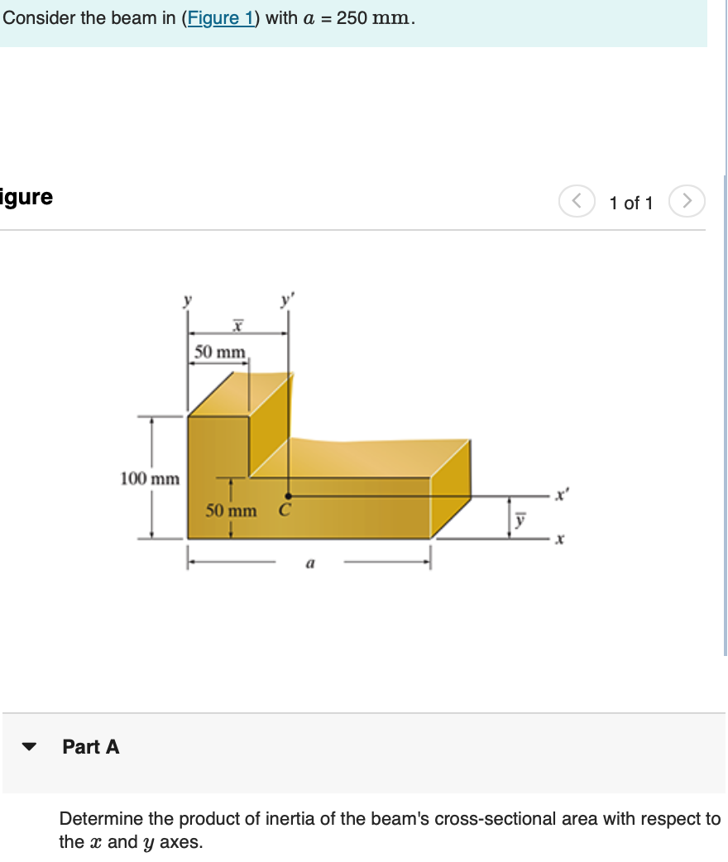Screen dimensions: 728x862
Task: Click the 'igure' heading text
Action: click(26, 197)
